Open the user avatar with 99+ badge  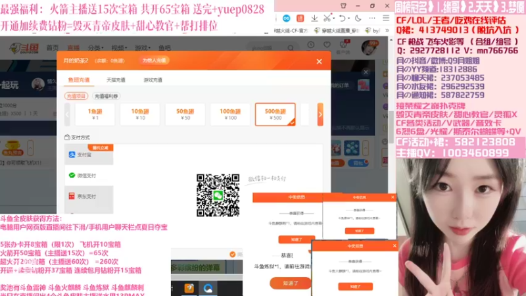(370, 47)
